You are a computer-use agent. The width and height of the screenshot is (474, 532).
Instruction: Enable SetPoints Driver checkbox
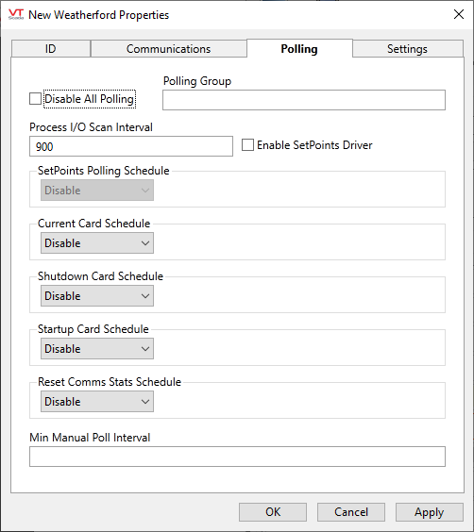[247, 145]
